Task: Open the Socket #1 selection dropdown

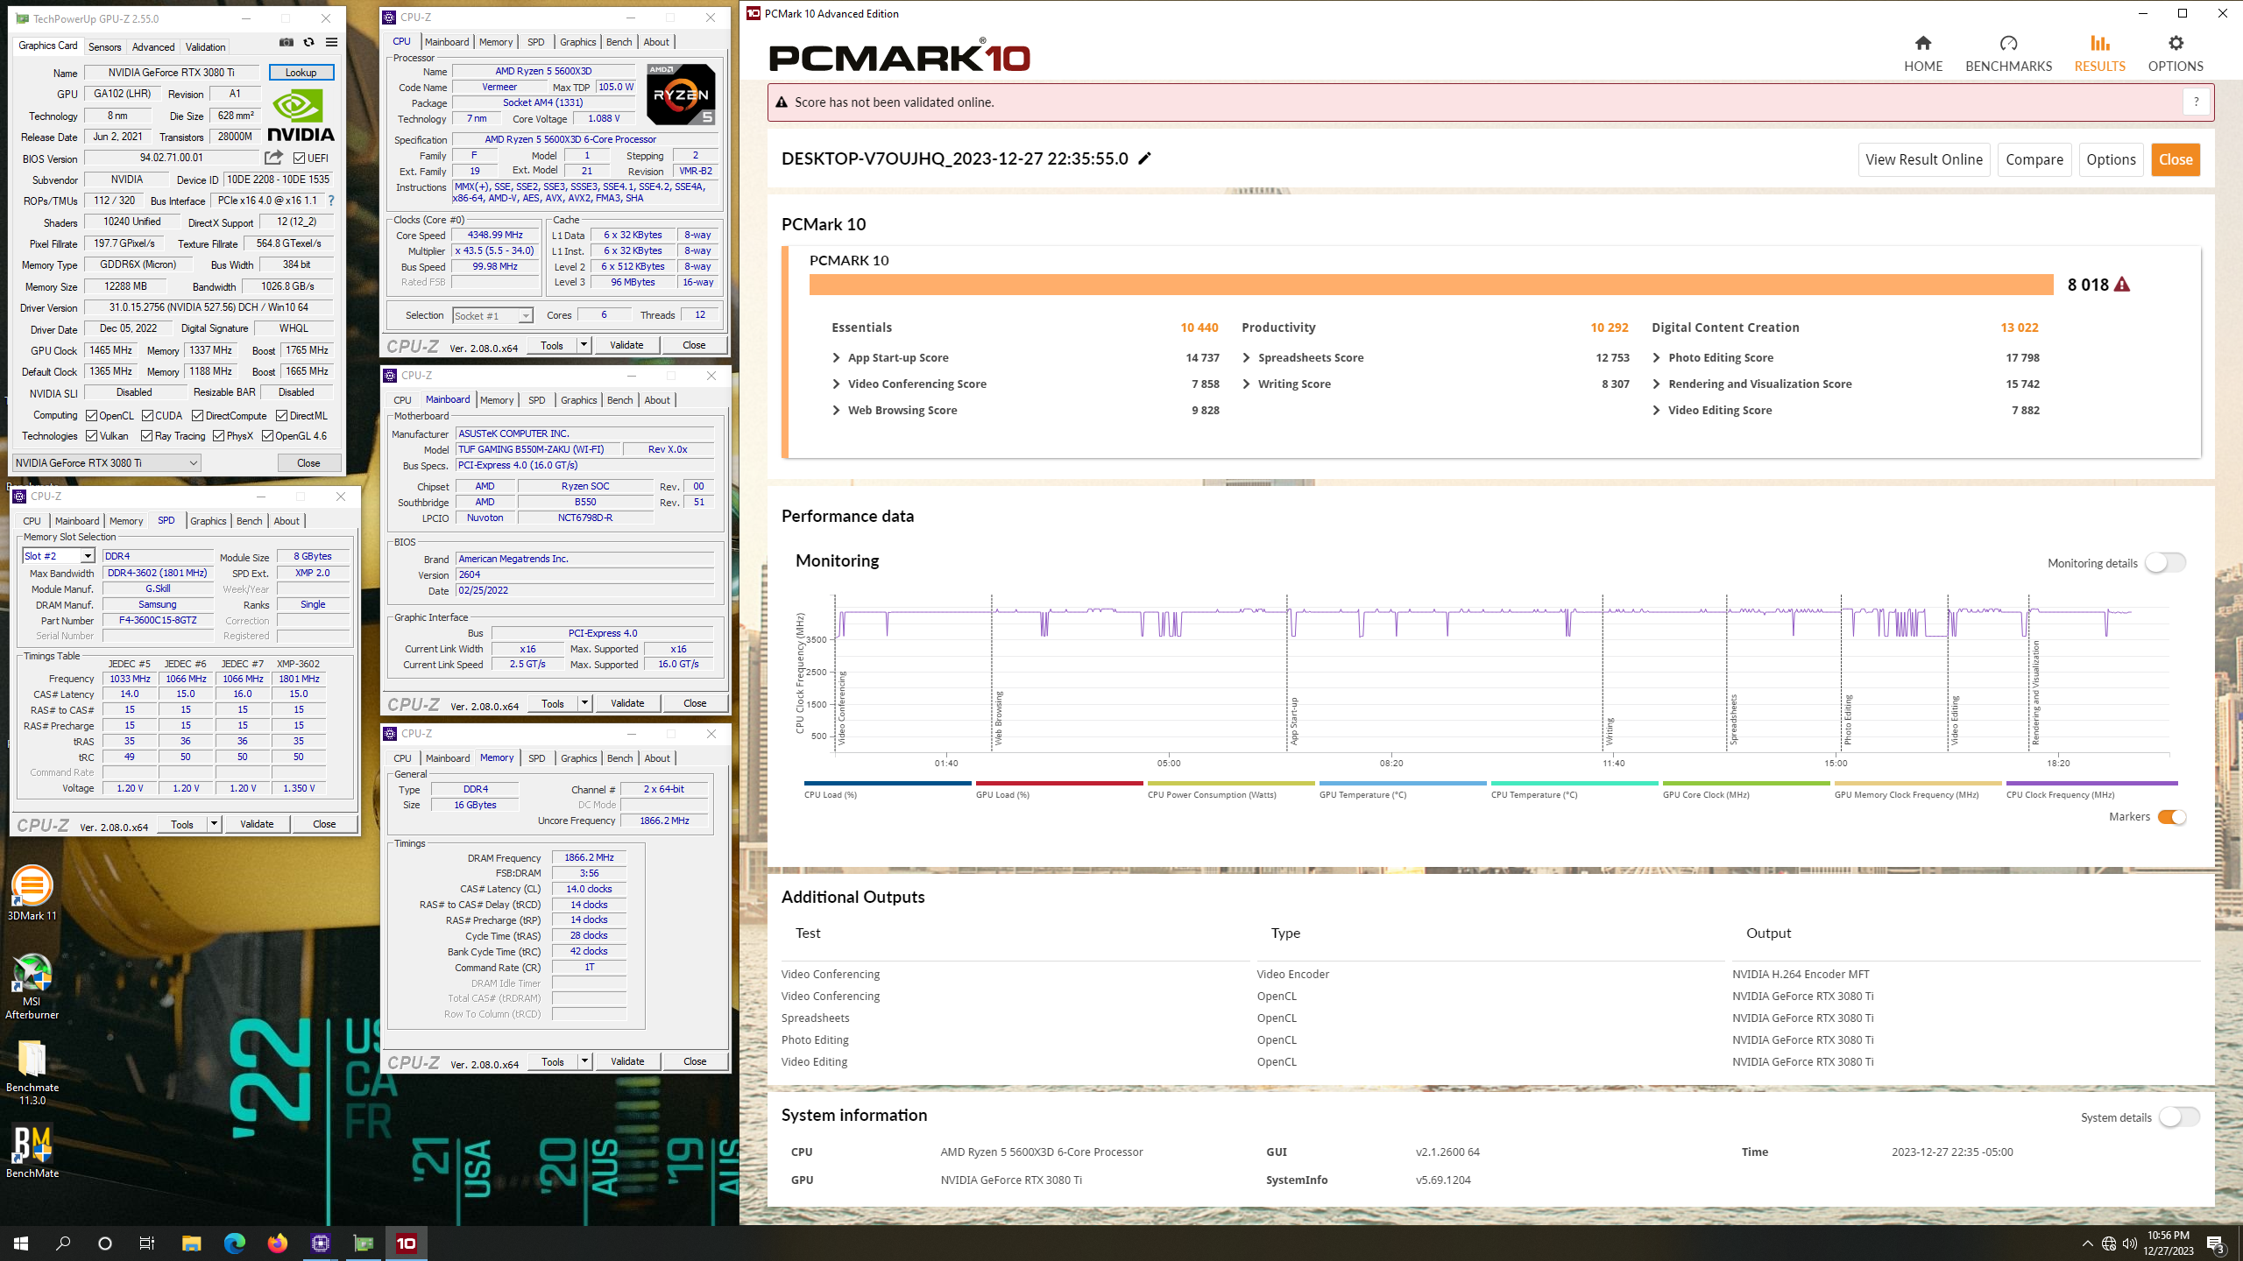Action: 492,315
